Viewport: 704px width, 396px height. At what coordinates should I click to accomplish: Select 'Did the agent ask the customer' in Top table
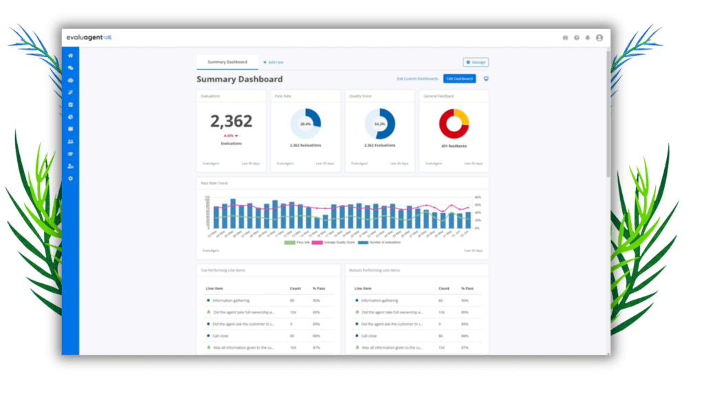[269, 324]
